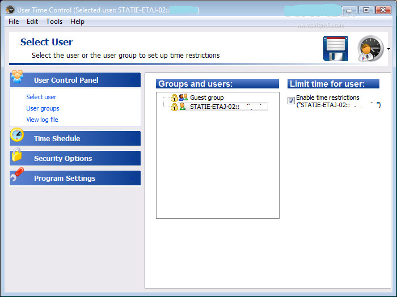Click the user clock icon in header
397x297 pixels.
pos(371,48)
